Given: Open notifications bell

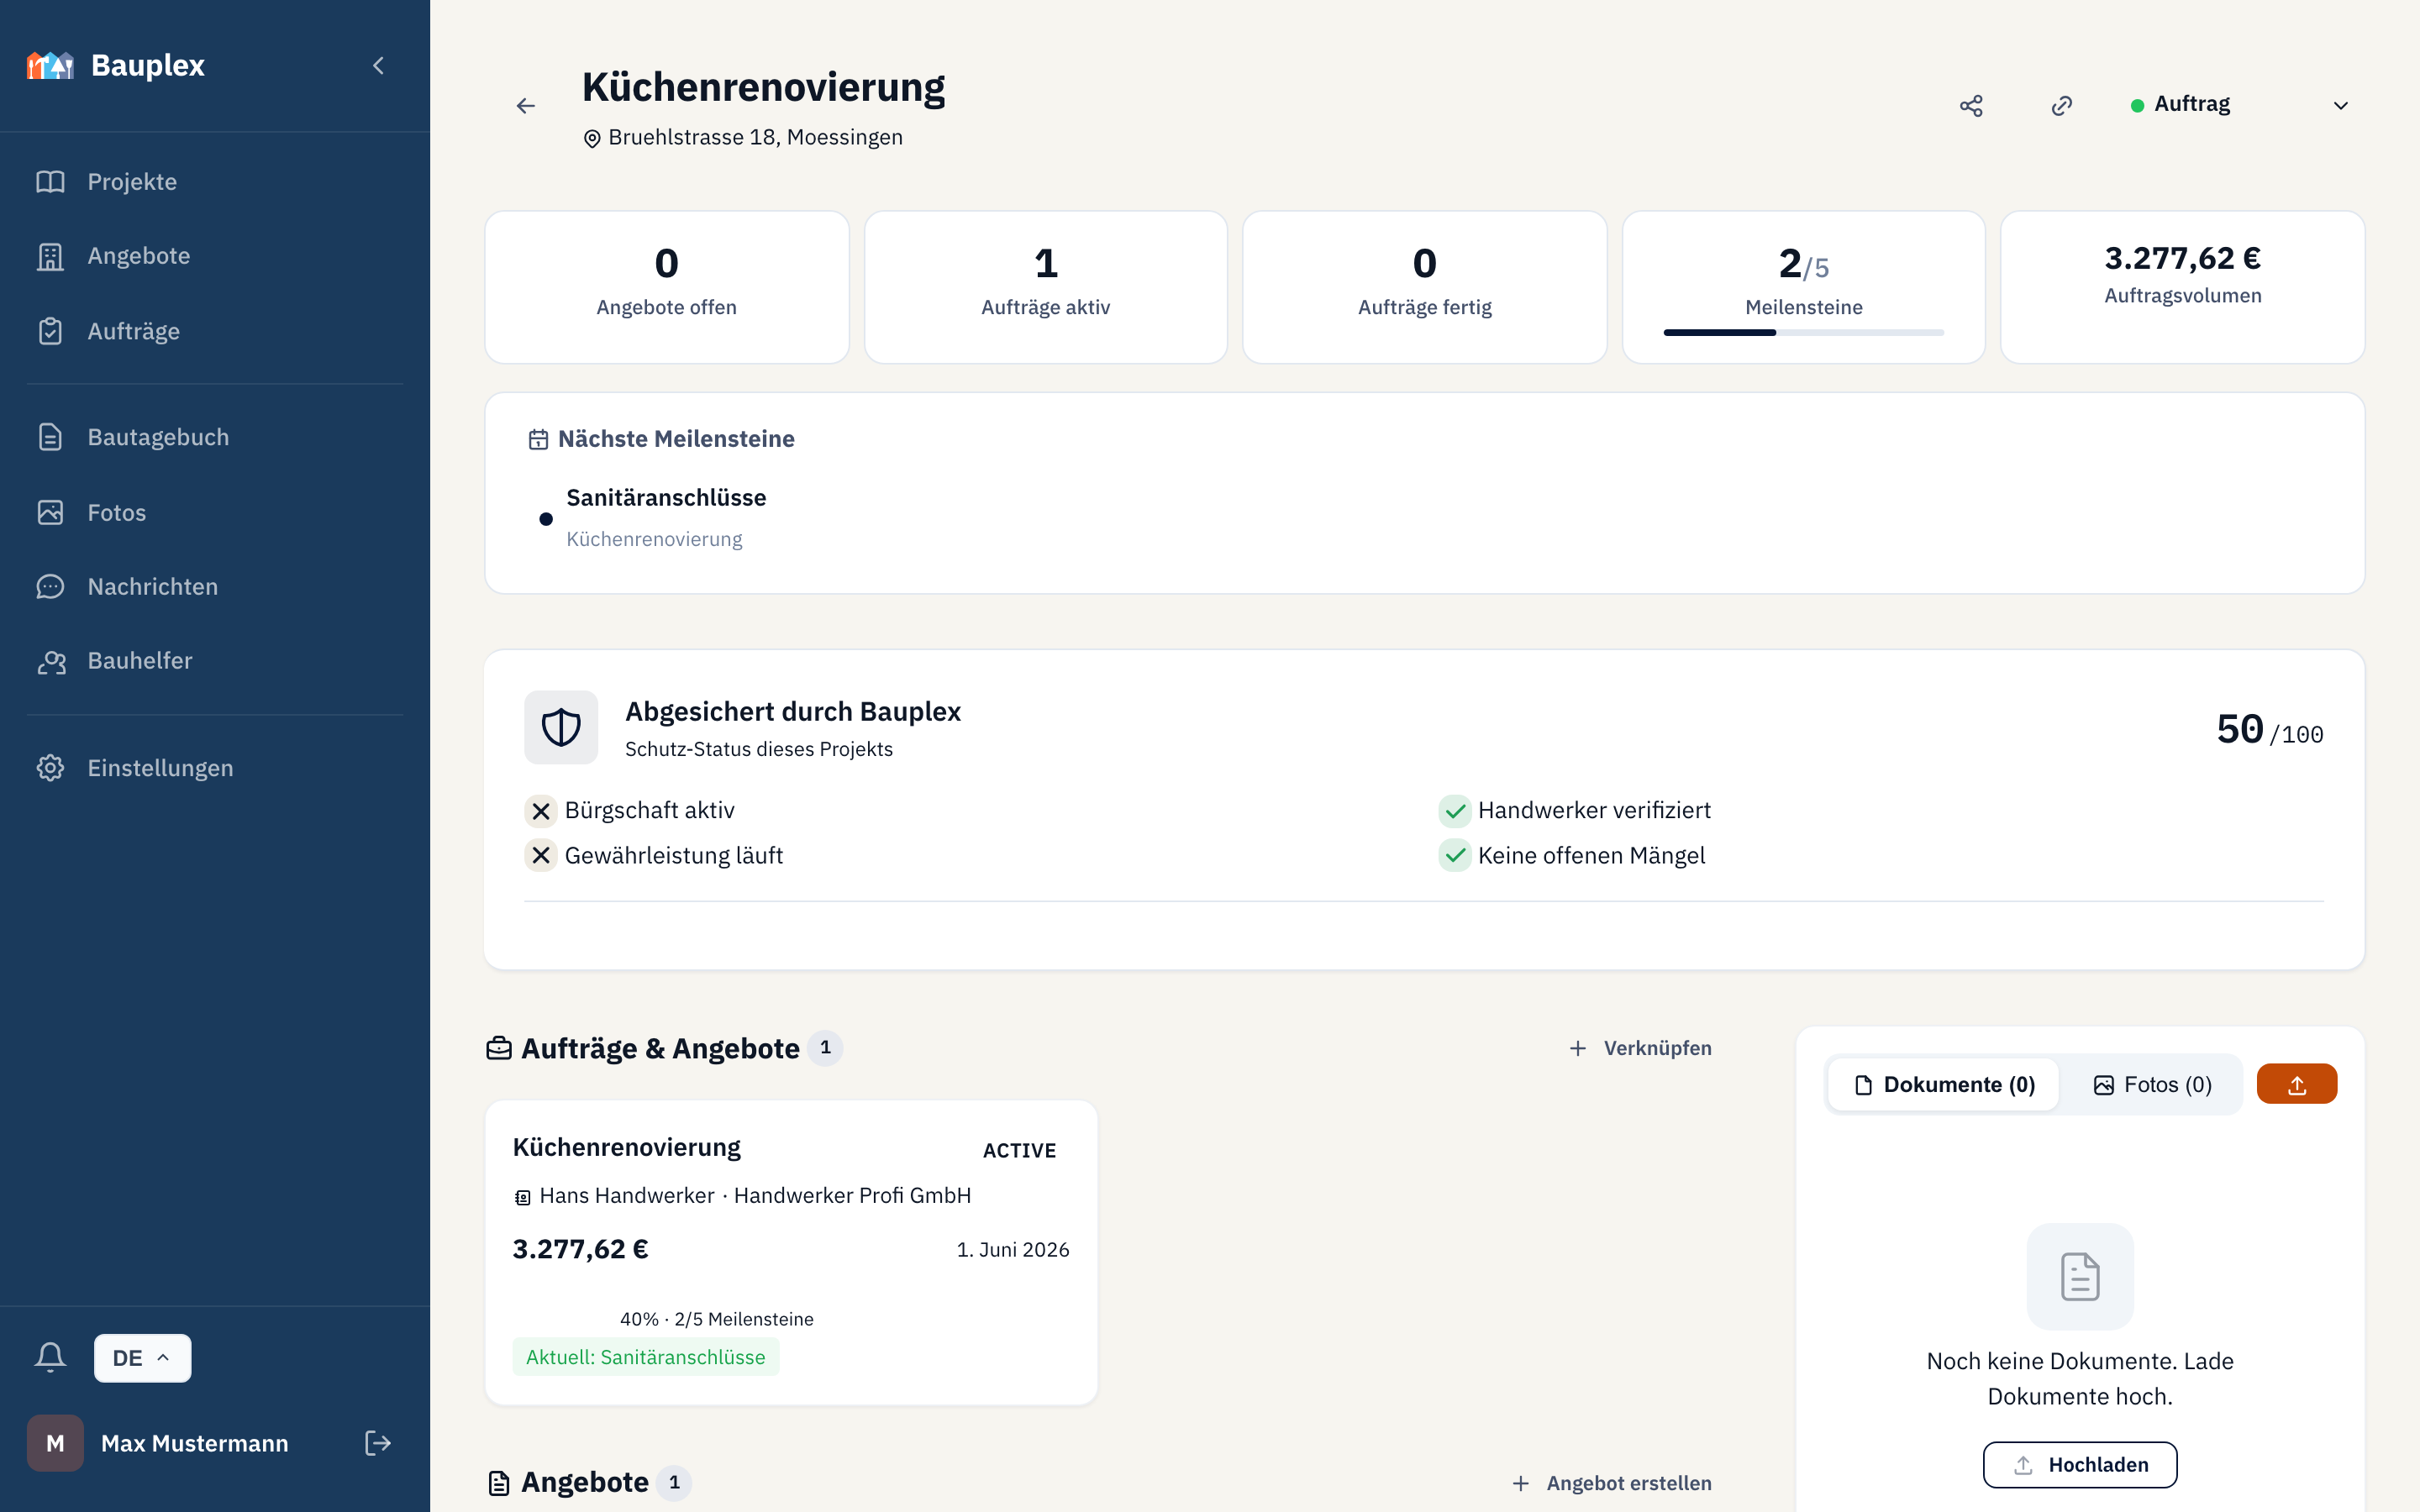Looking at the screenshot, I should tap(50, 1357).
